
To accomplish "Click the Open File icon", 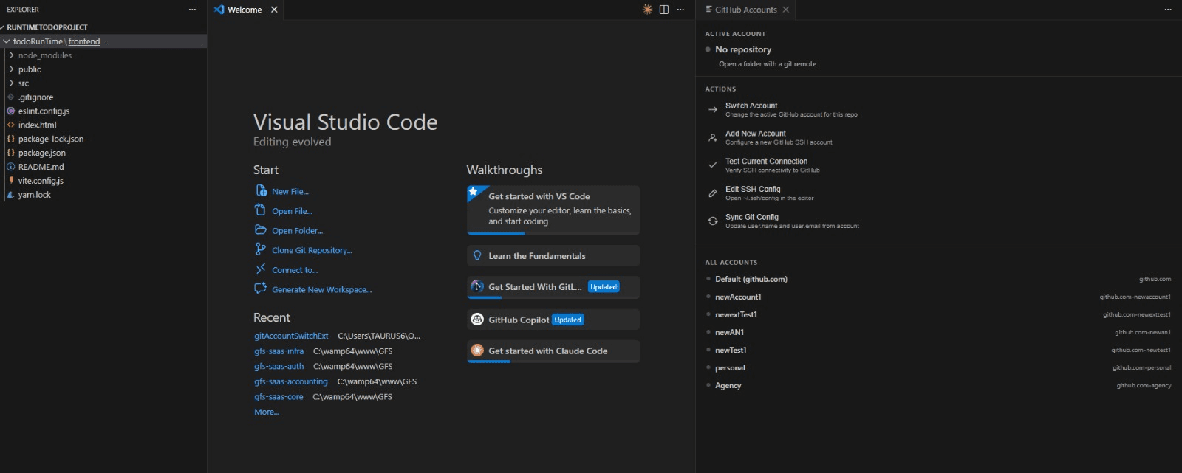I will (260, 210).
